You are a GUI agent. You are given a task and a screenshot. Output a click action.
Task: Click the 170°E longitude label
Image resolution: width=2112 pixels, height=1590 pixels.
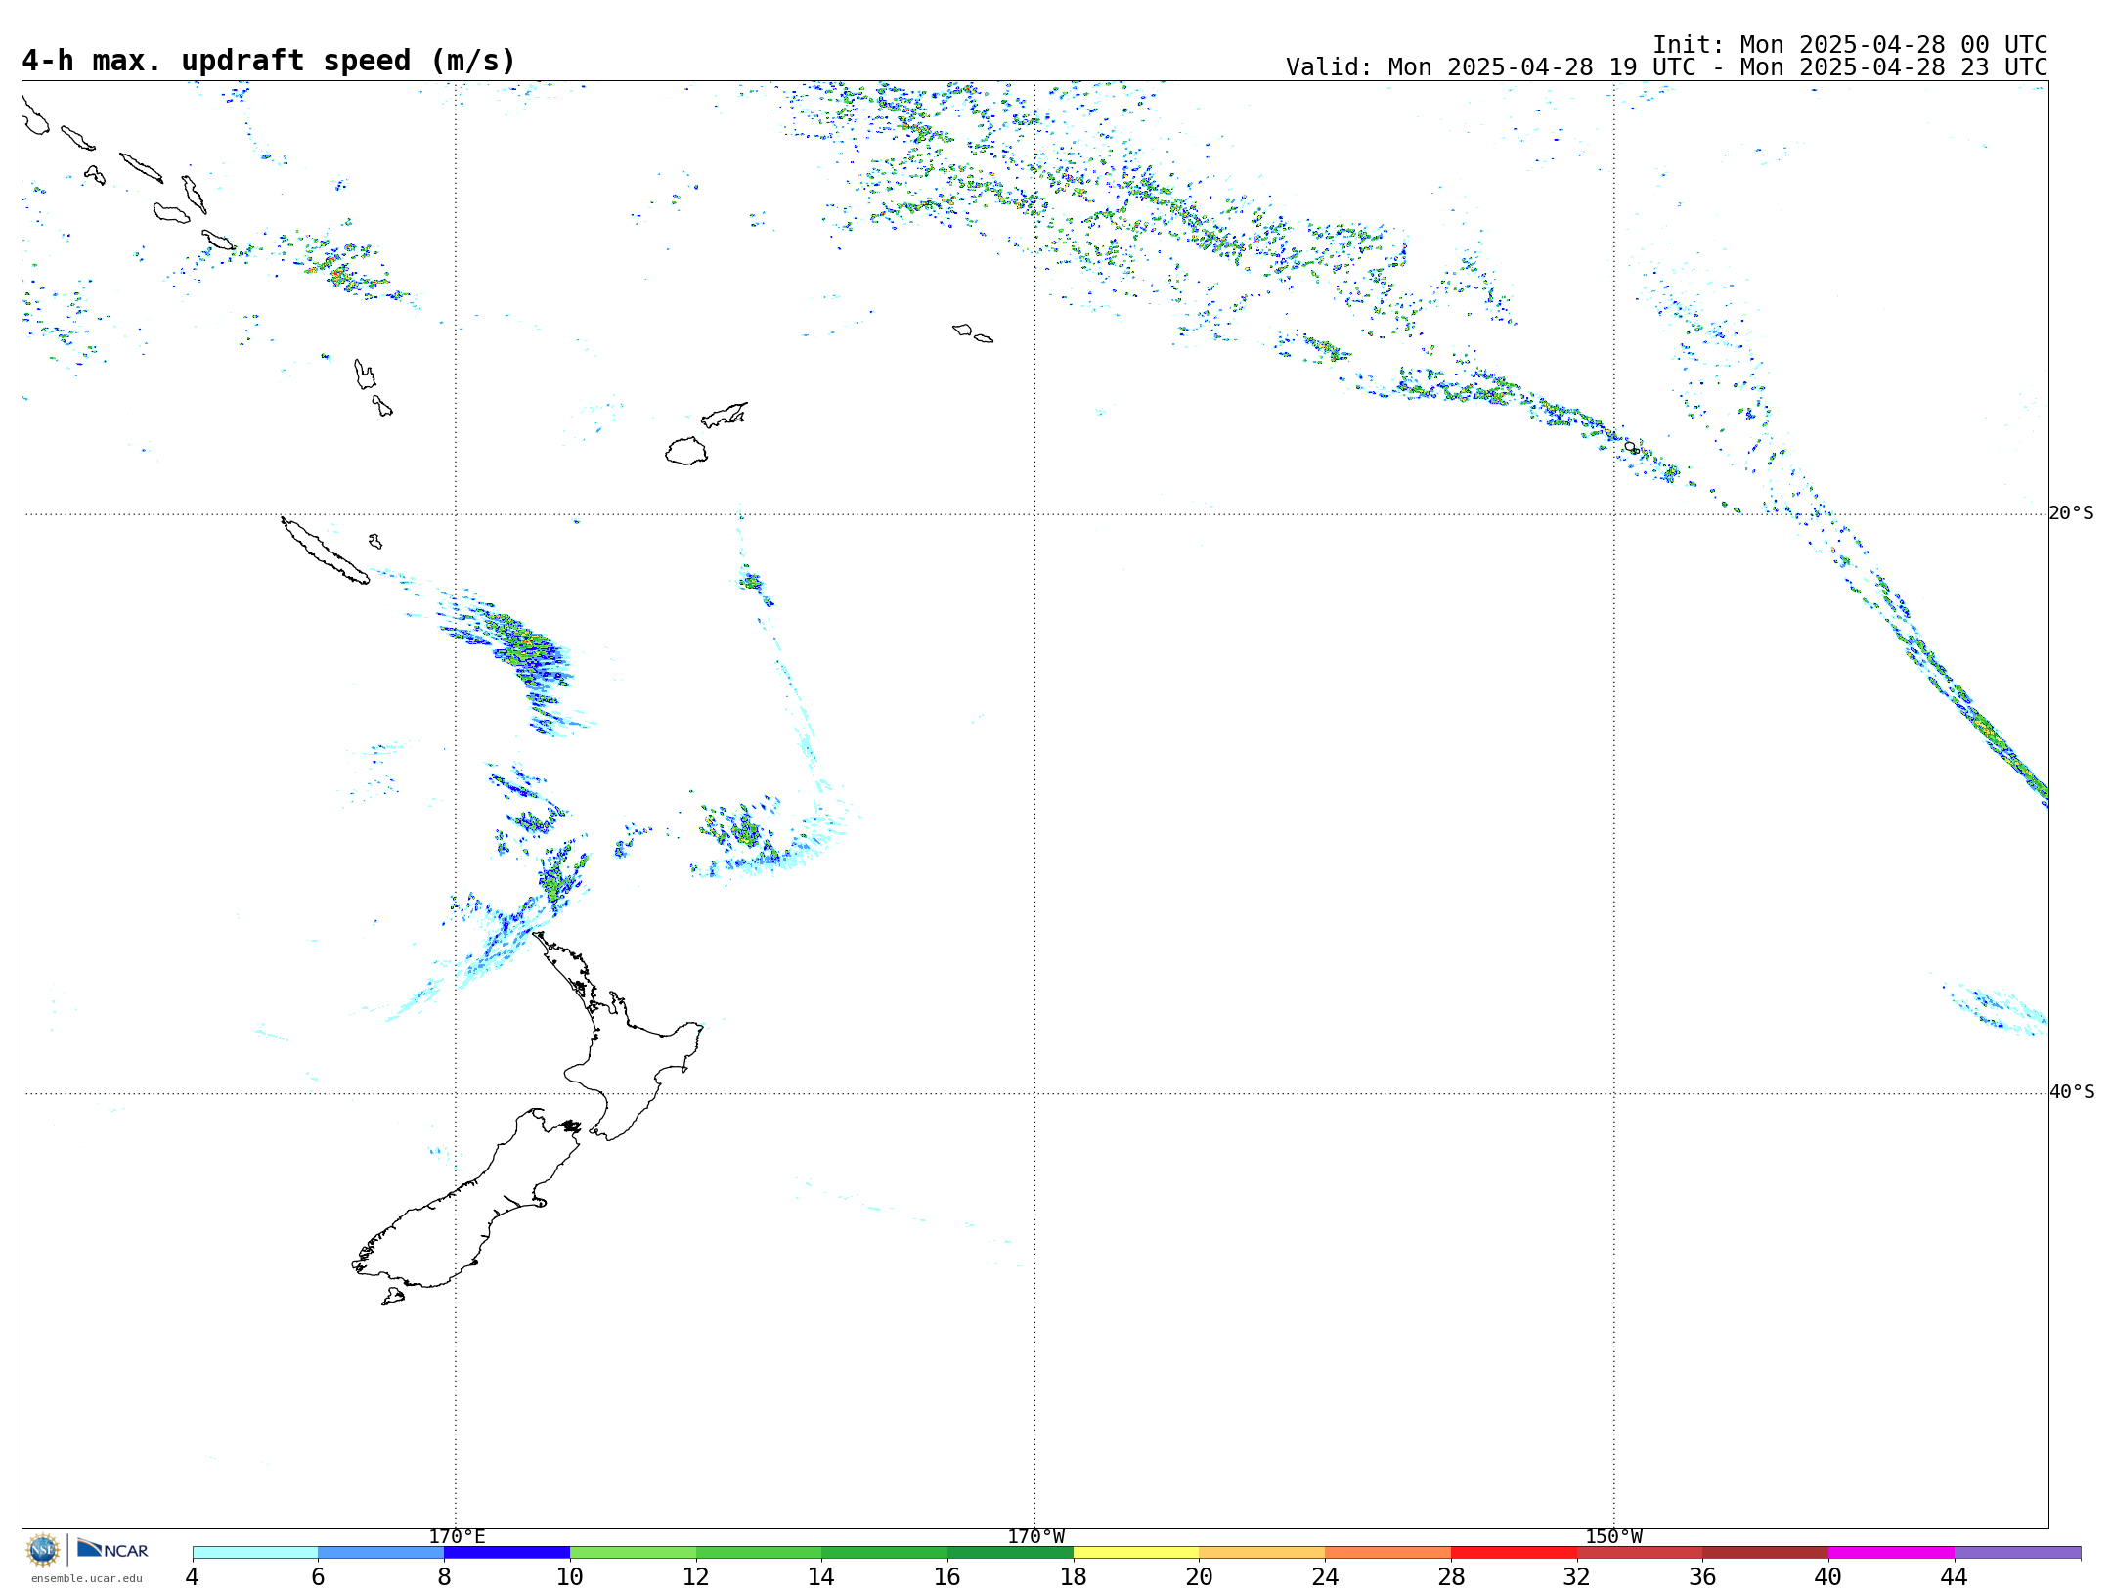tap(457, 1536)
